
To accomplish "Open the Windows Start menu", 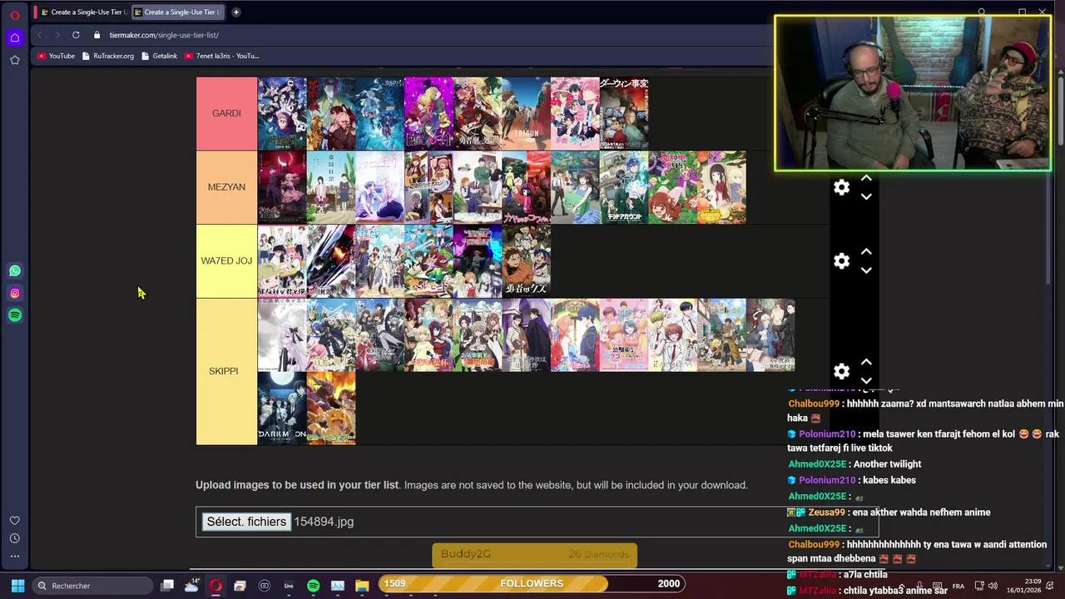I will point(17,585).
